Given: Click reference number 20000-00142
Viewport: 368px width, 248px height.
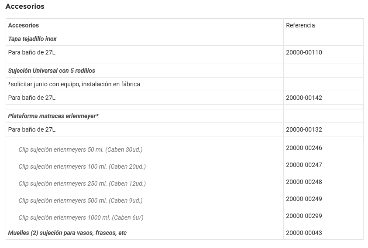Looking at the screenshot, I should (304, 98).
